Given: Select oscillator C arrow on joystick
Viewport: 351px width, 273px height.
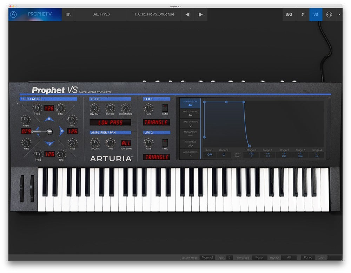Looking at the screenshot, I should tap(61, 131).
